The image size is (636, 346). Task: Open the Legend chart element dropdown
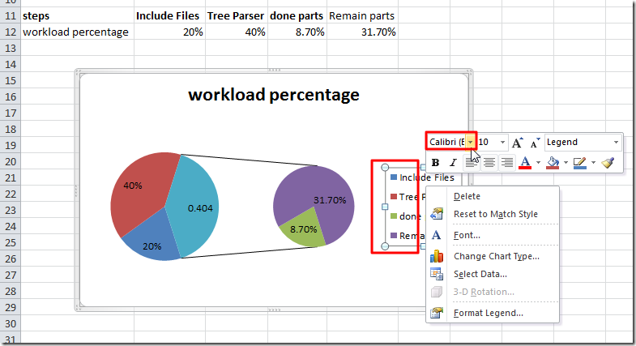(616, 143)
